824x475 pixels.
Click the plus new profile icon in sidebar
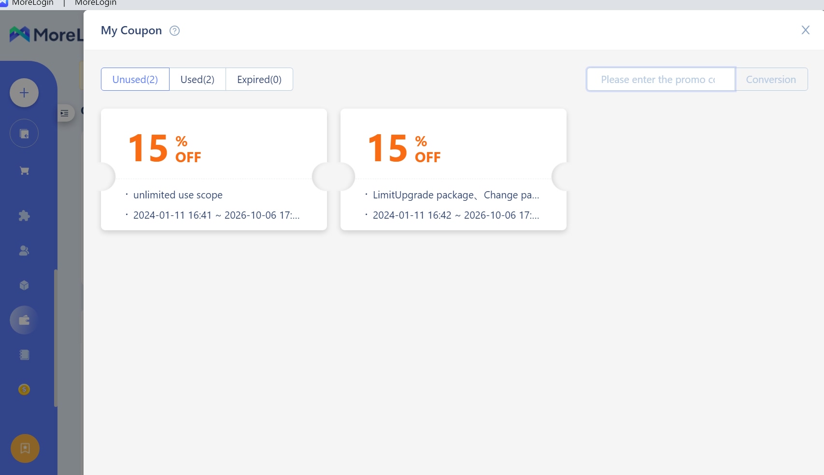[x=24, y=93]
